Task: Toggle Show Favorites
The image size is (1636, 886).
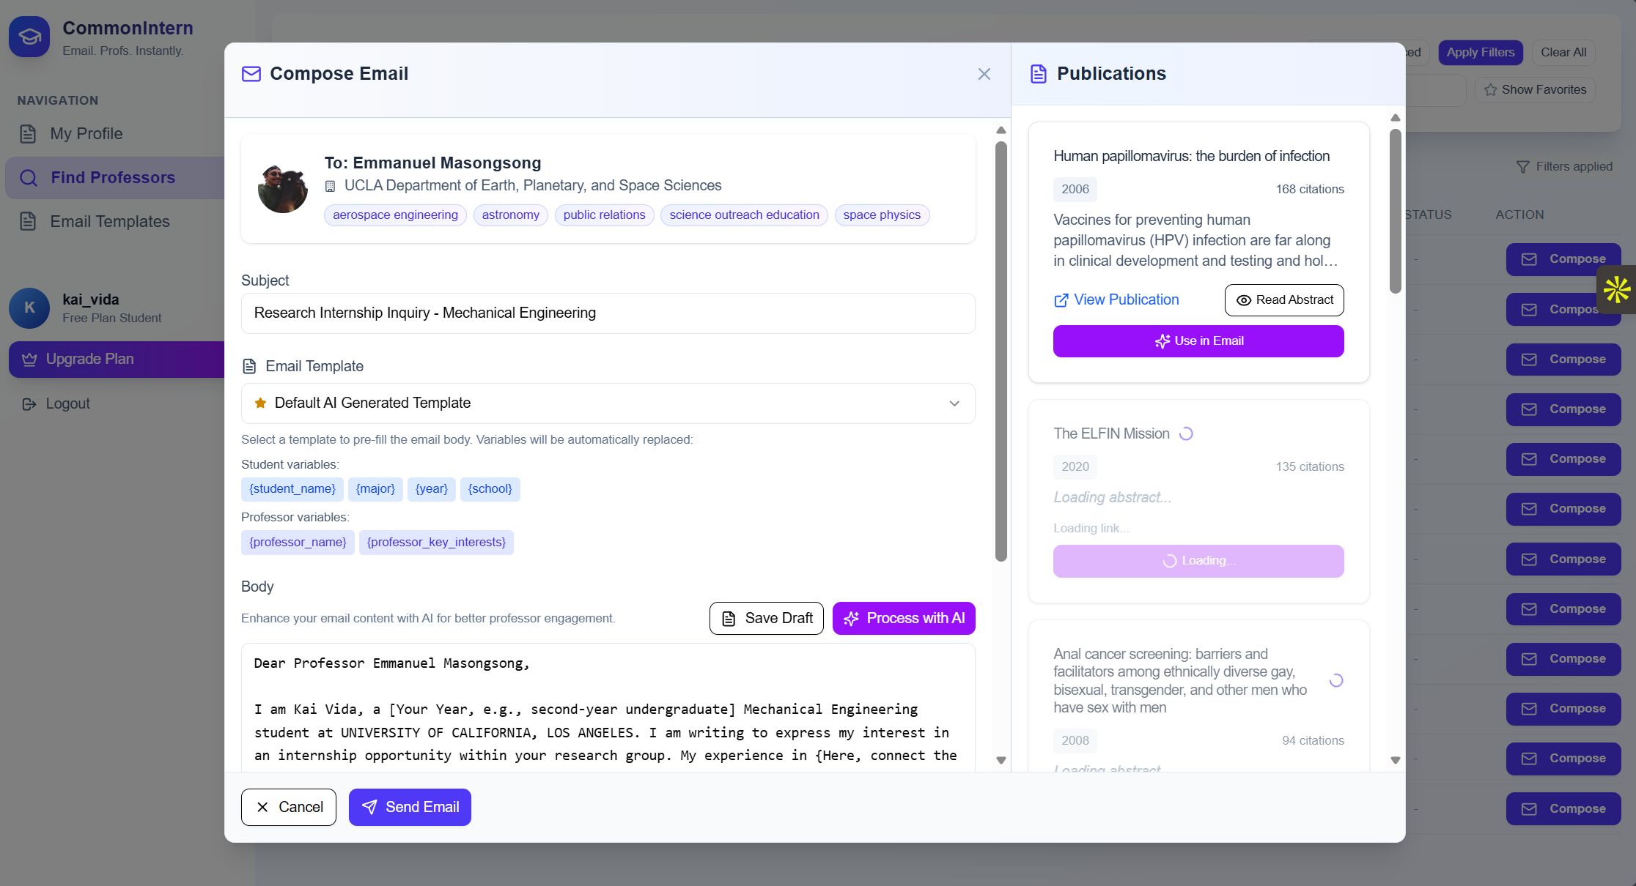Action: (x=1535, y=89)
